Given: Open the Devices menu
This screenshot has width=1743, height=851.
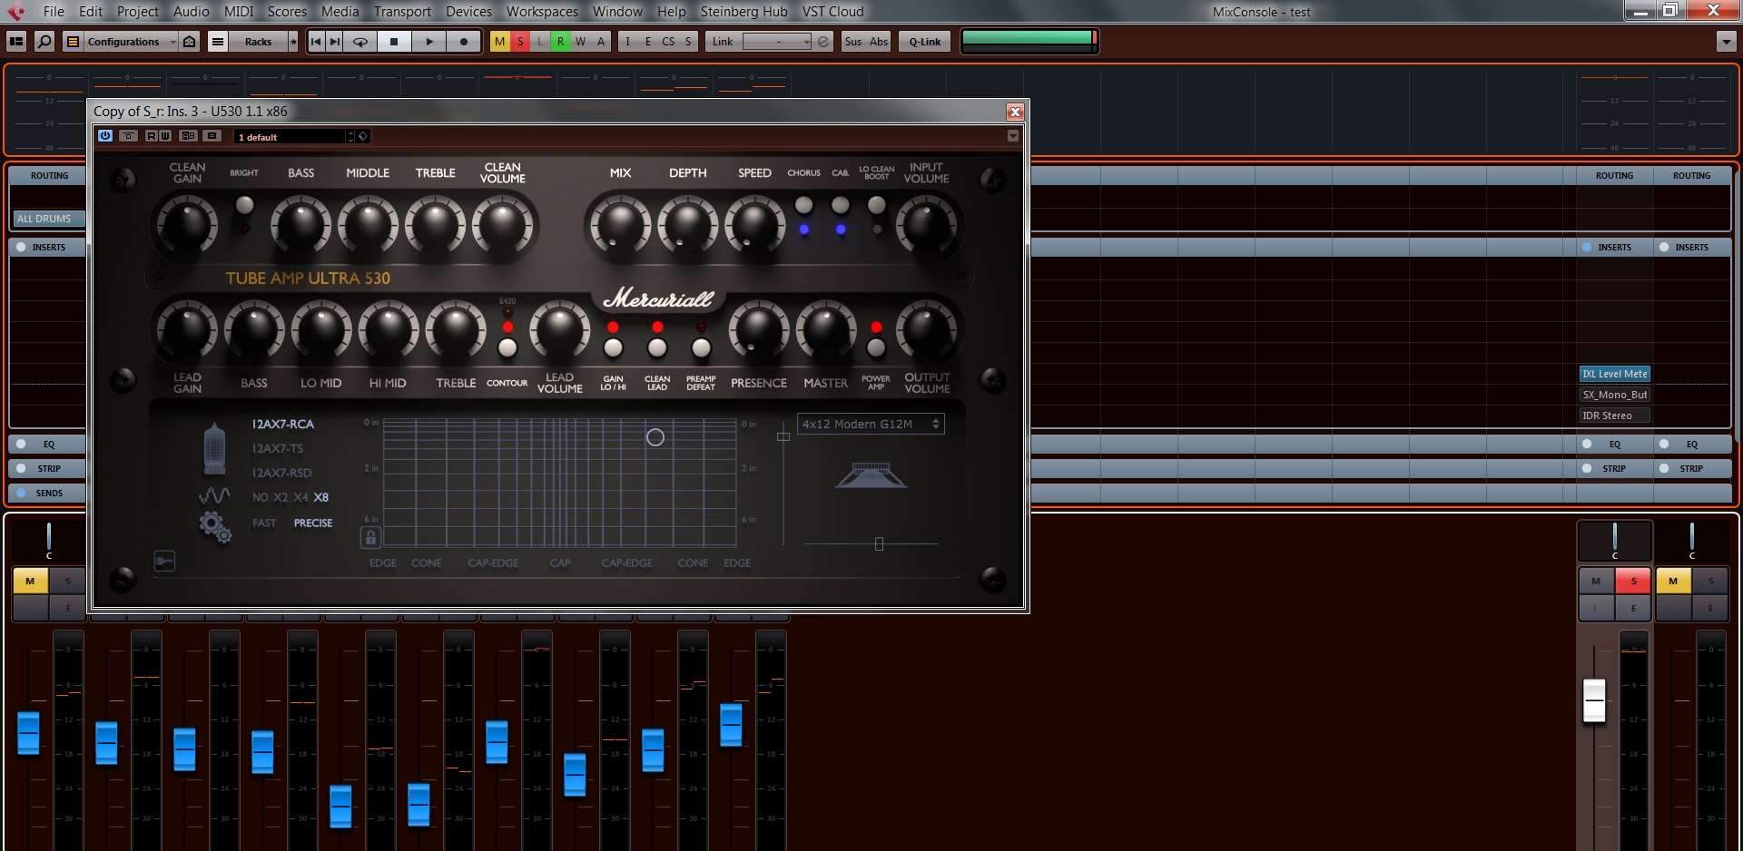Looking at the screenshot, I should [x=468, y=12].
